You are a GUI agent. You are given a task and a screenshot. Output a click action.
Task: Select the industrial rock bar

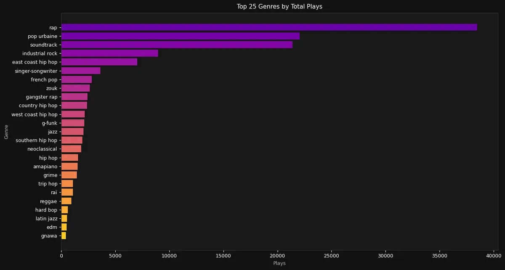(x=109, y=53)
